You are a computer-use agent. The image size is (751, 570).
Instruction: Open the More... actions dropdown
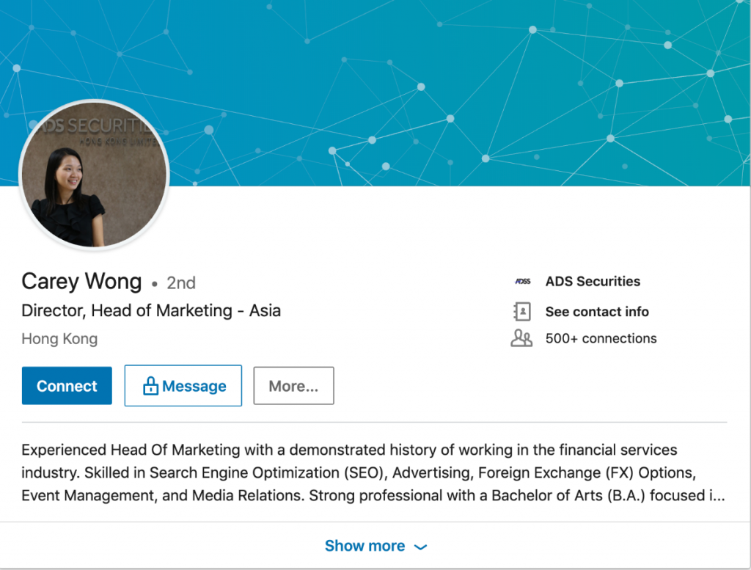pos(293,386)
